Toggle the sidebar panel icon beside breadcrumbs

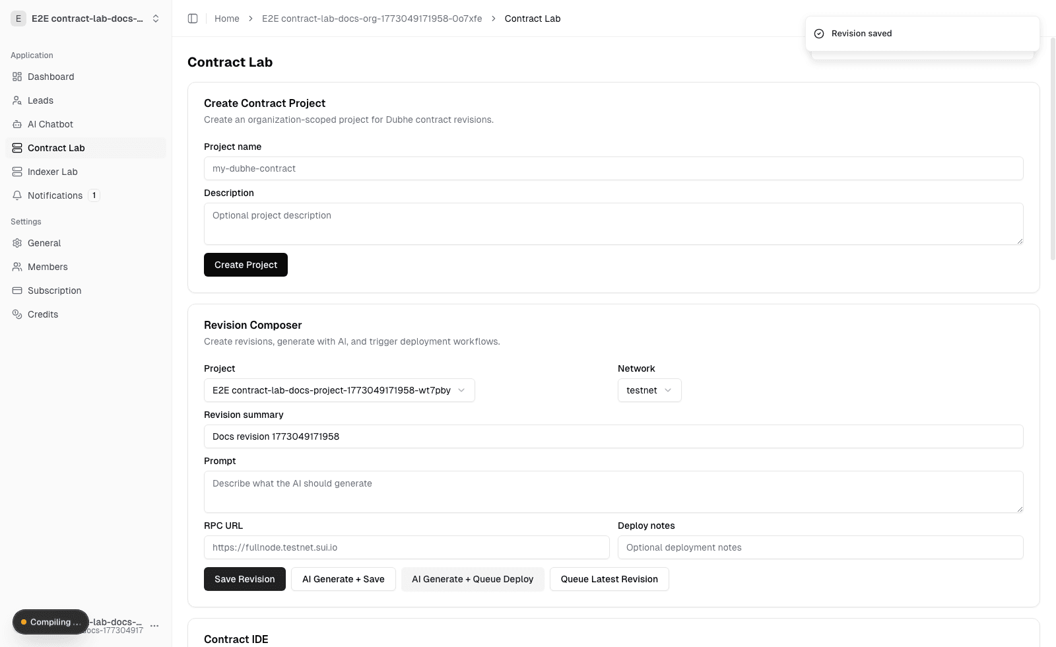192,18
